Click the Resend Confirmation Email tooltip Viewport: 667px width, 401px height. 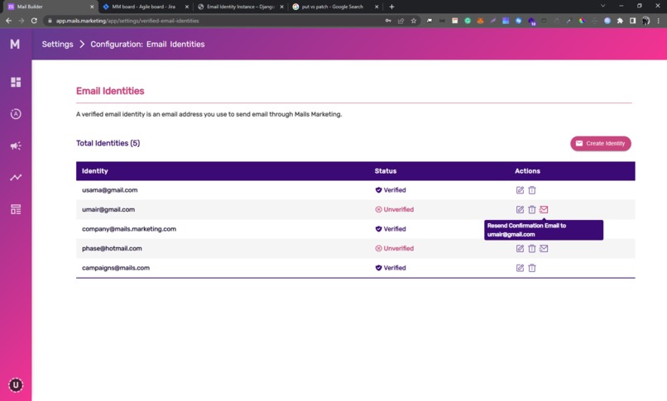click(544, 230)
